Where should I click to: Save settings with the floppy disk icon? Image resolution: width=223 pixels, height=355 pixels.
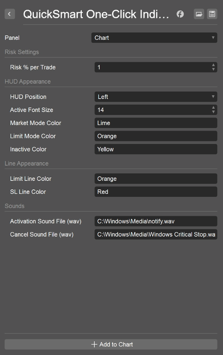[x=212, y=14]
